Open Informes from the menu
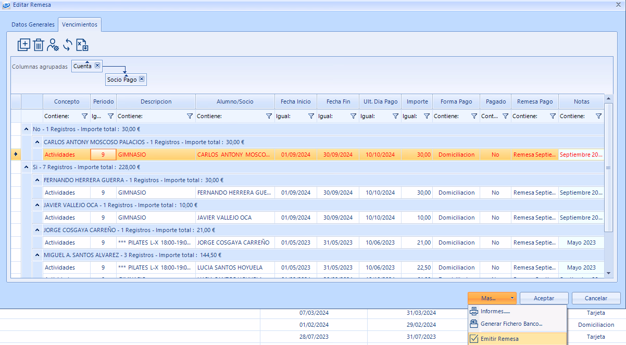The image size is (626, 345). click(x=495, y=311)
